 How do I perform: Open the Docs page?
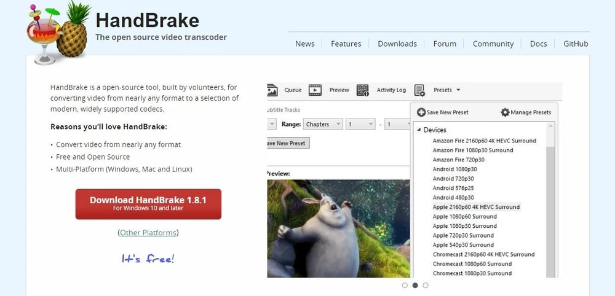point(539,44)
